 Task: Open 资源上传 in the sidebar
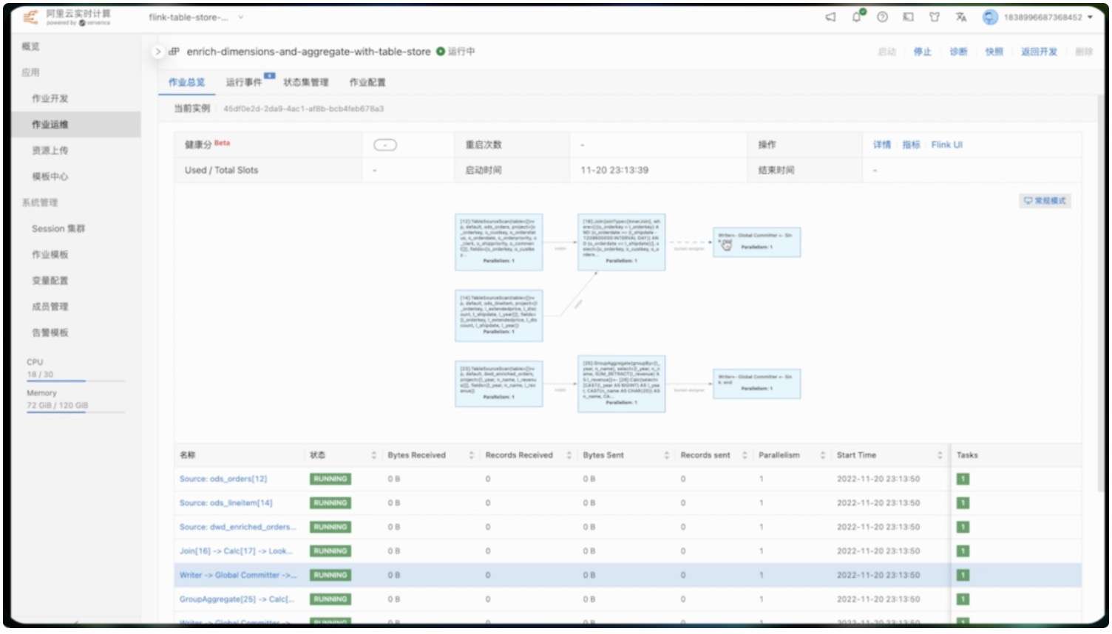[x=50, y=150]
